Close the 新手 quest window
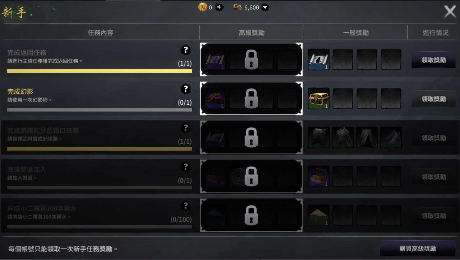 [x=450, y=12]
